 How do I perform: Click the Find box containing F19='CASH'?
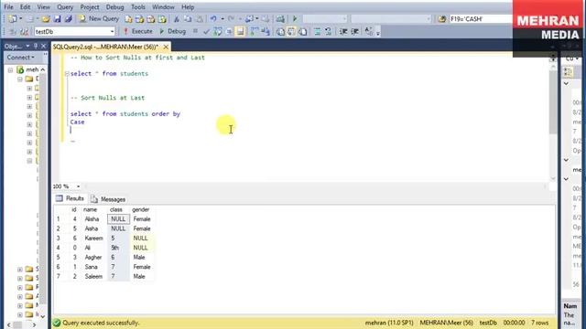click(x=480, y=18)
